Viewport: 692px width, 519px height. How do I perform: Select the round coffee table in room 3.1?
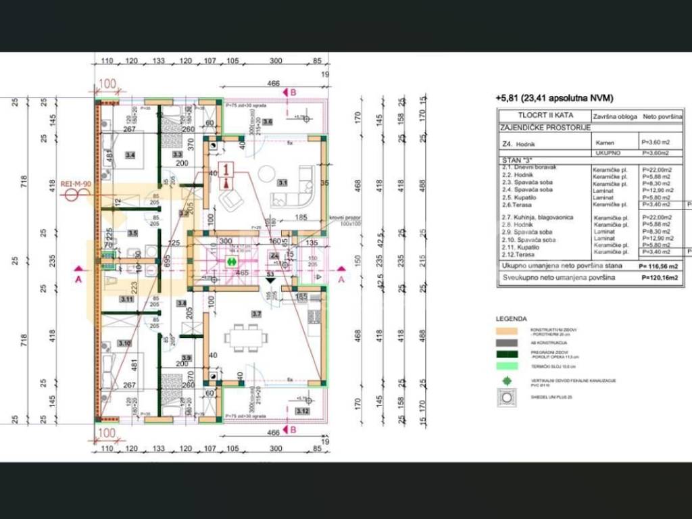[x=266, y=174]
